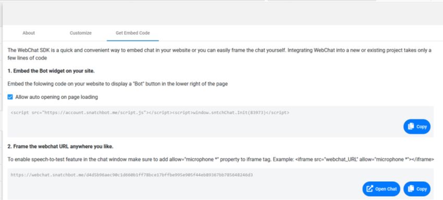Click the 'Allow auto opening on page loading' label
Viewport: 443px width, 200px height.
point(56,97)
